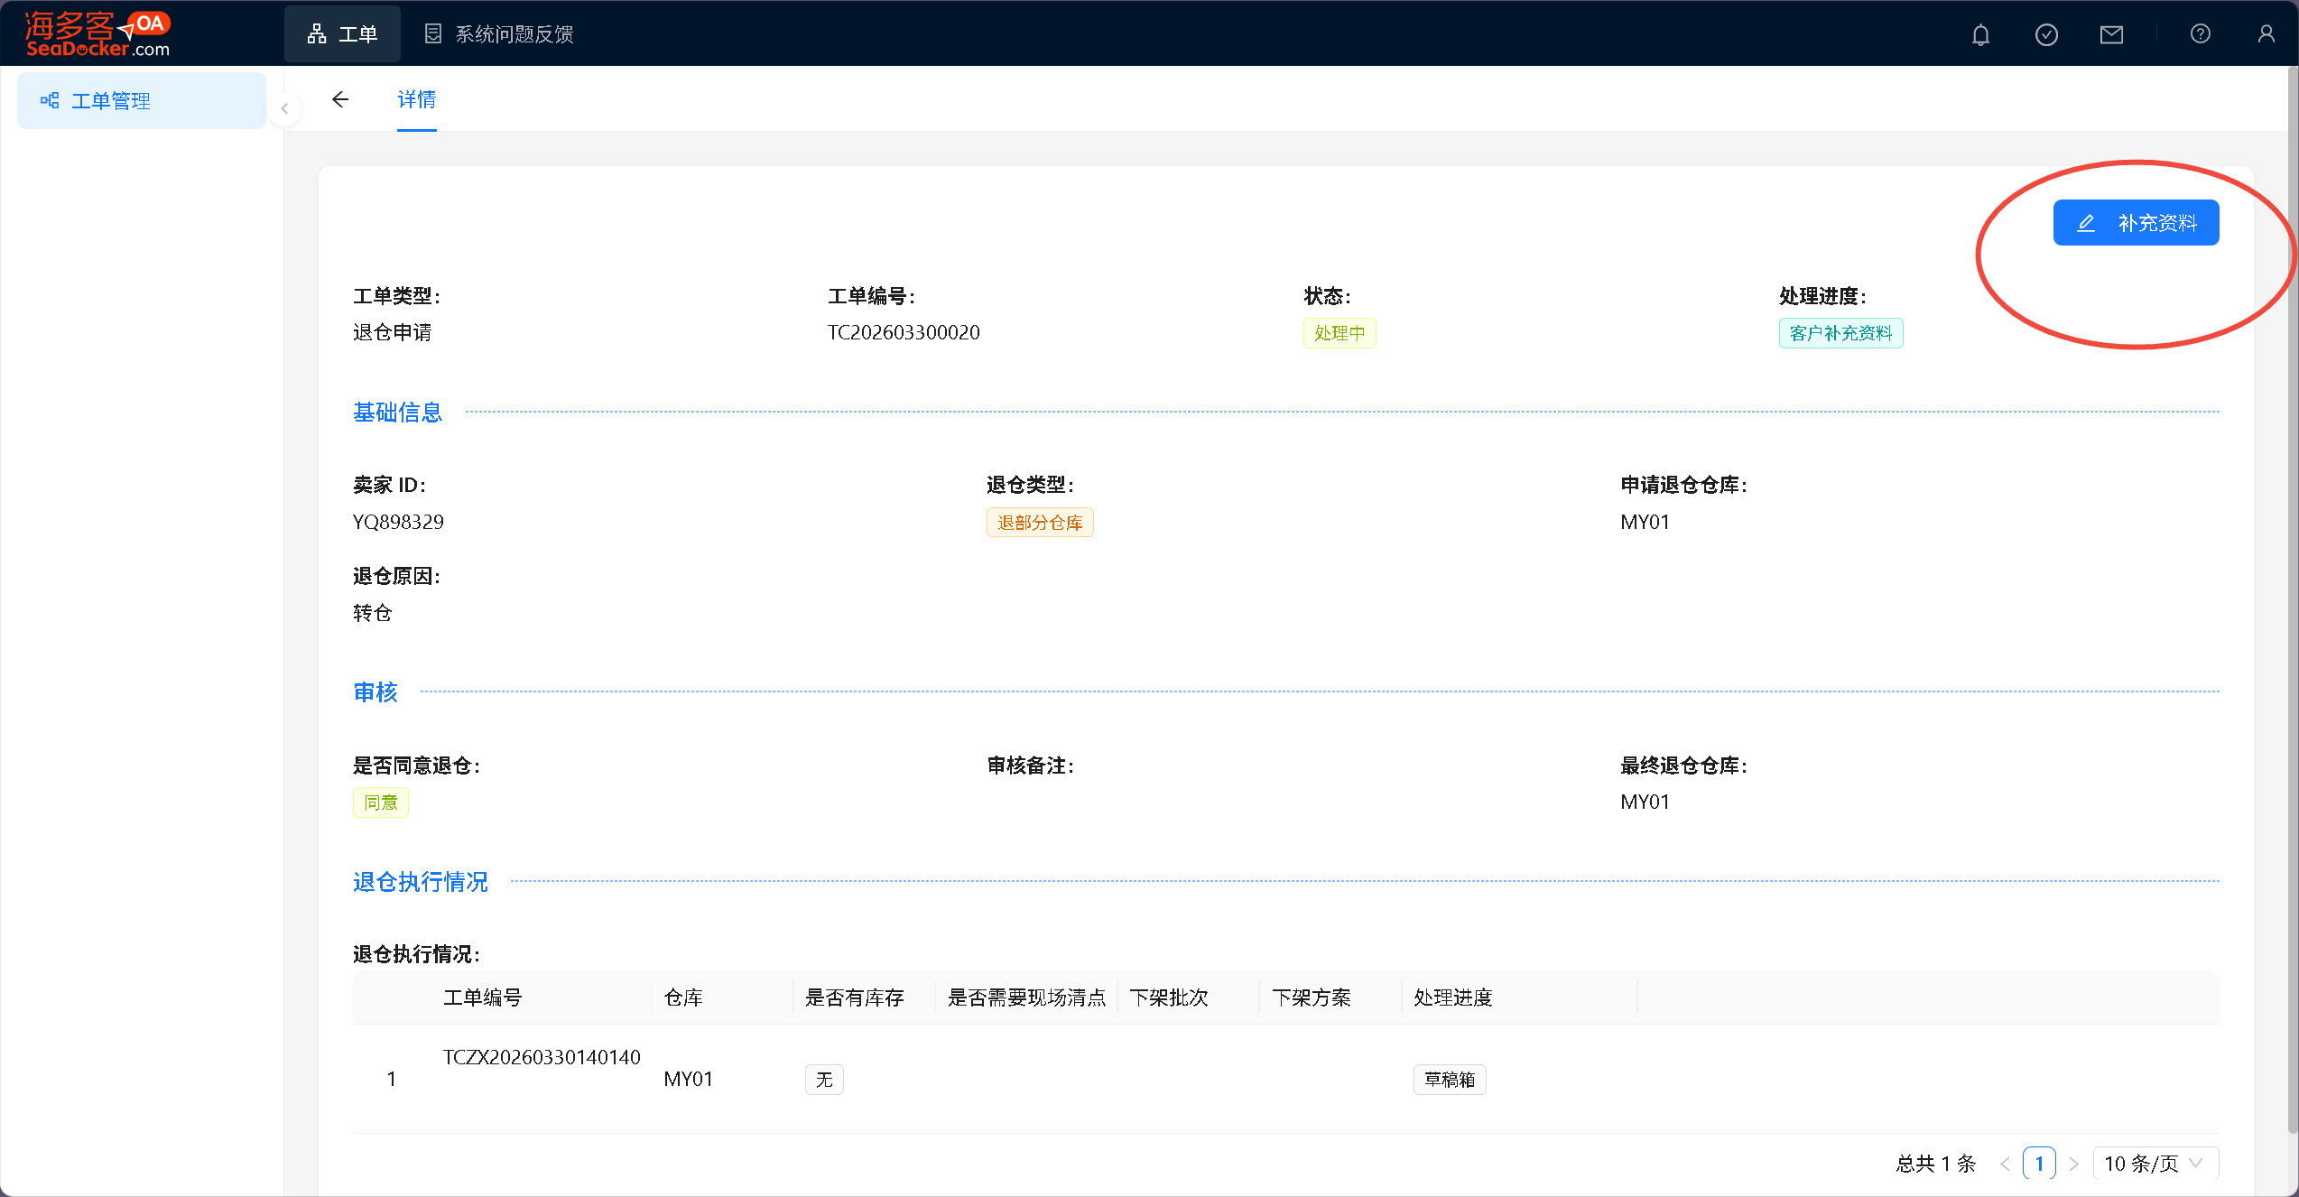Viewport: 2299px width, 1197px height.
Task: Click the help question mark icon
Action: coord(2200,34)
